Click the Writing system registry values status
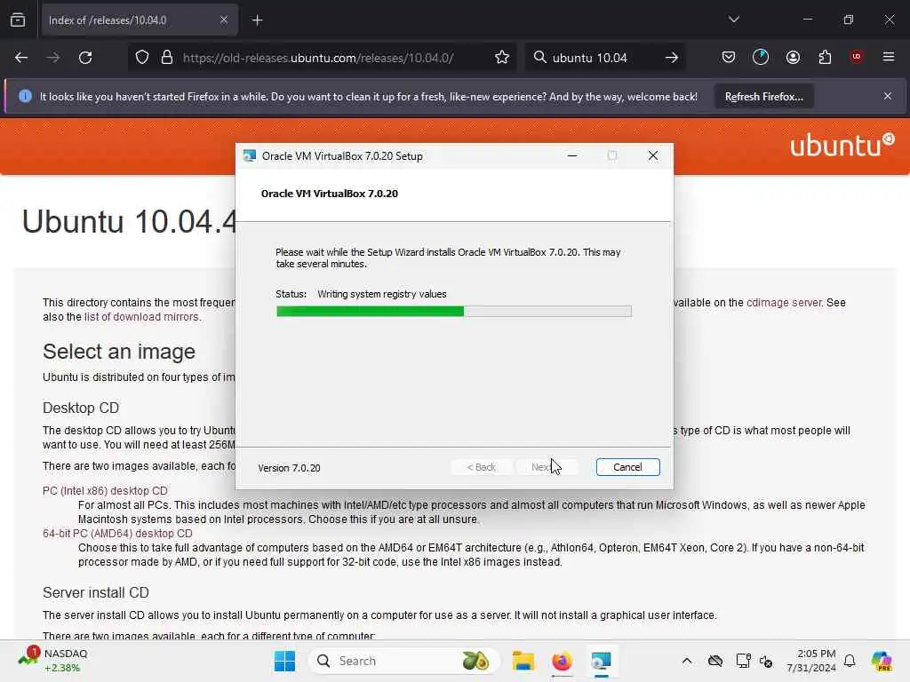This screenshot has height=682, width=910. click(x=382, y=294)
